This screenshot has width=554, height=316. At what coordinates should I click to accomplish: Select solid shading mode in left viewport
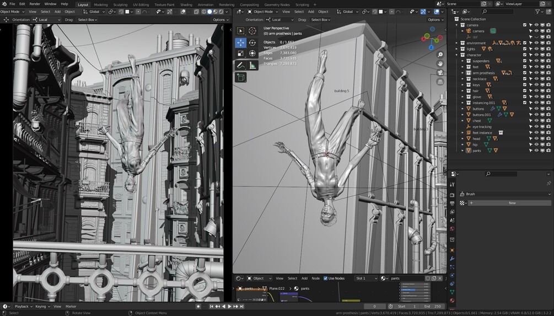point(209,12)
